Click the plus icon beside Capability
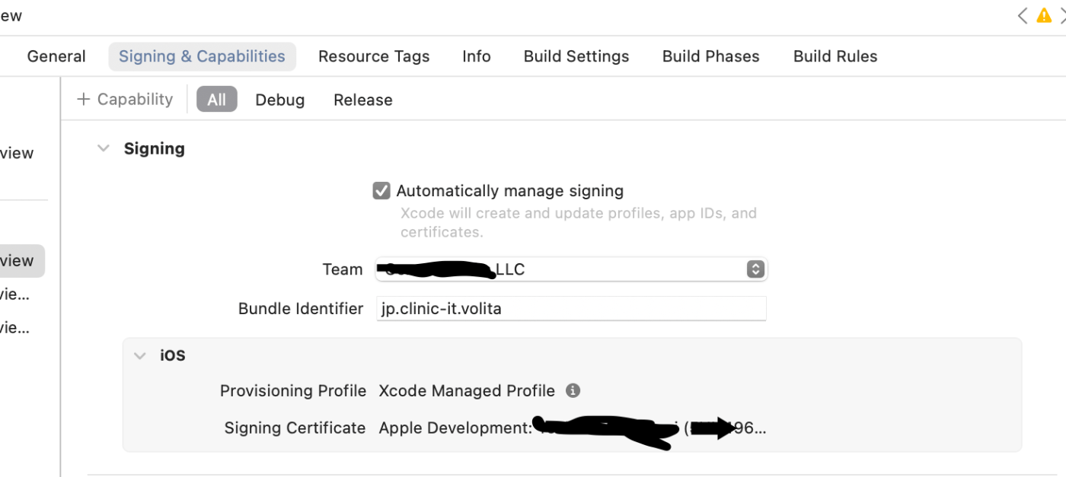 84,99
